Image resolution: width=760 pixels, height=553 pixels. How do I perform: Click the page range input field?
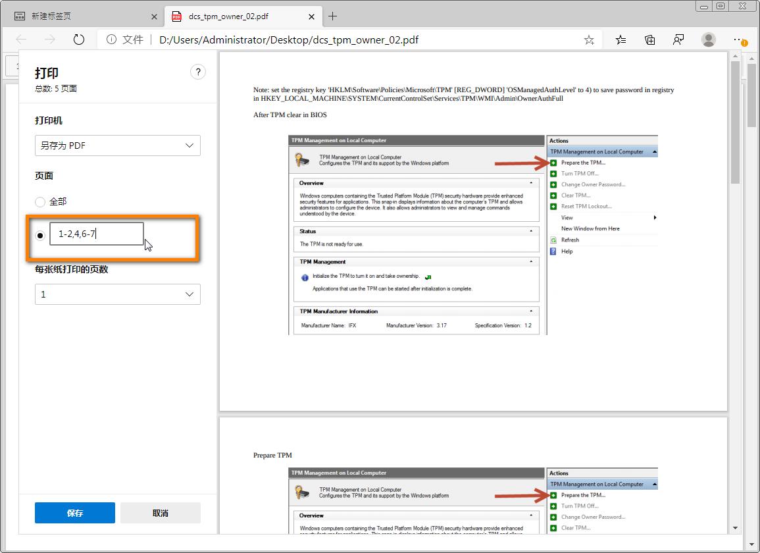(96, 234)
